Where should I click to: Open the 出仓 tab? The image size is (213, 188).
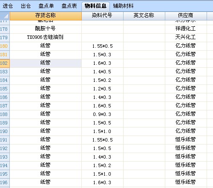pyautogui.click(x=26, y=6)
